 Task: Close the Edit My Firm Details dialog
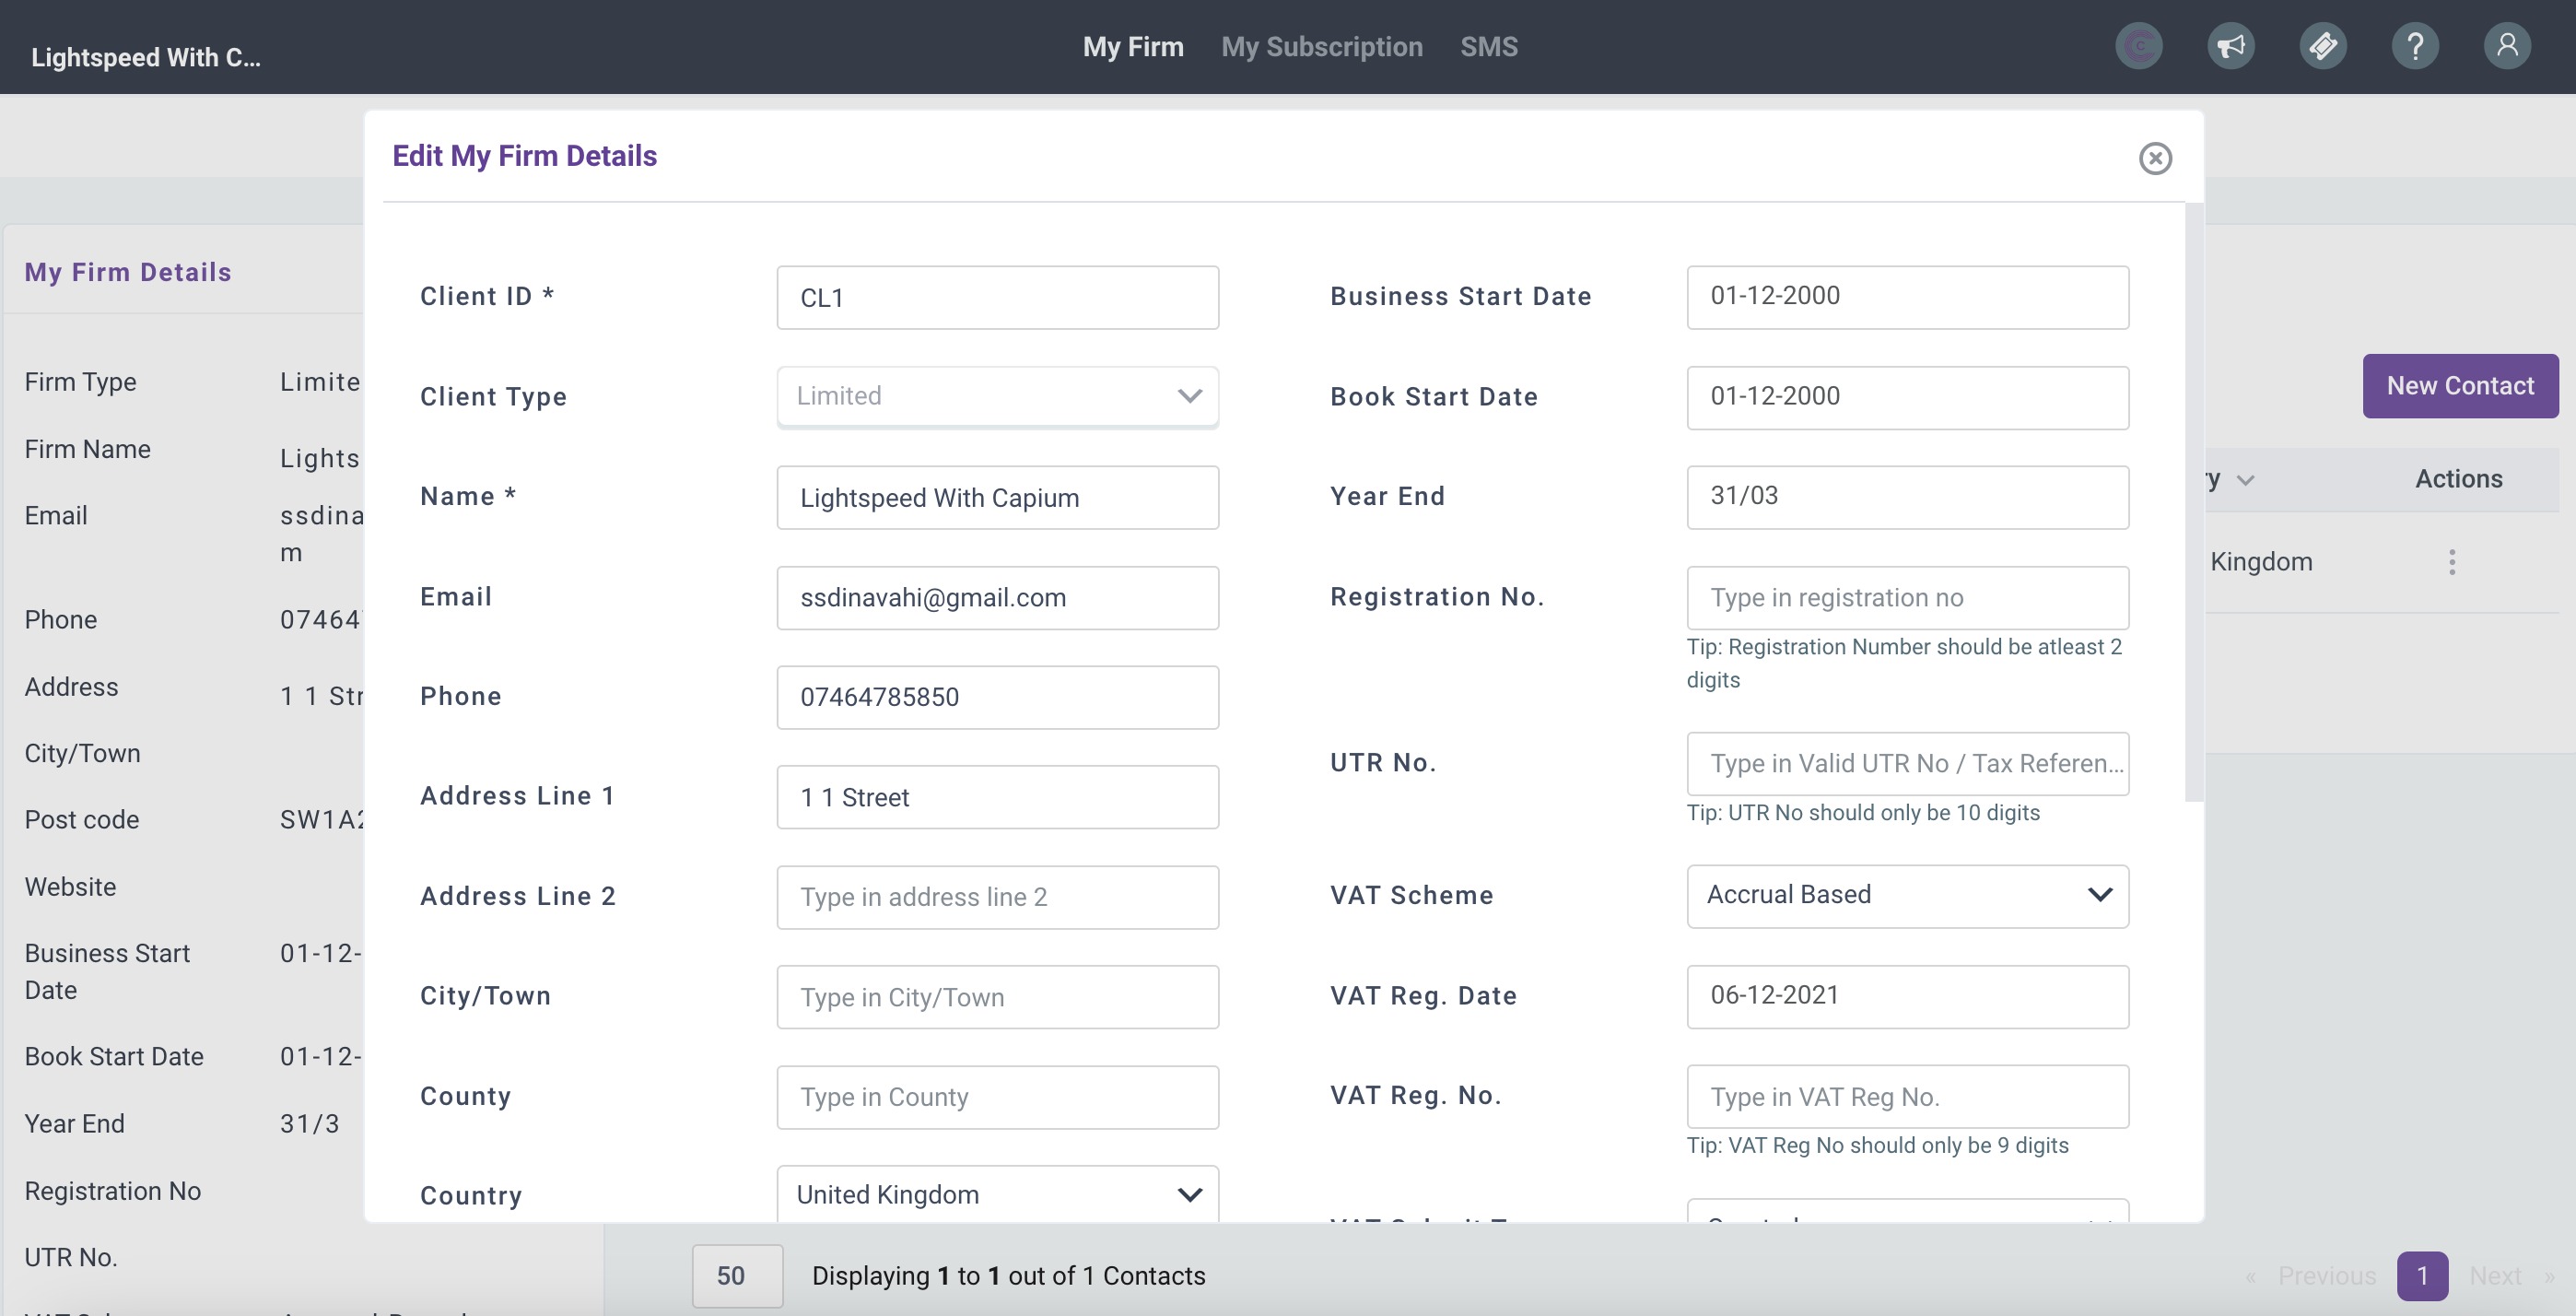click(2155, 158)
